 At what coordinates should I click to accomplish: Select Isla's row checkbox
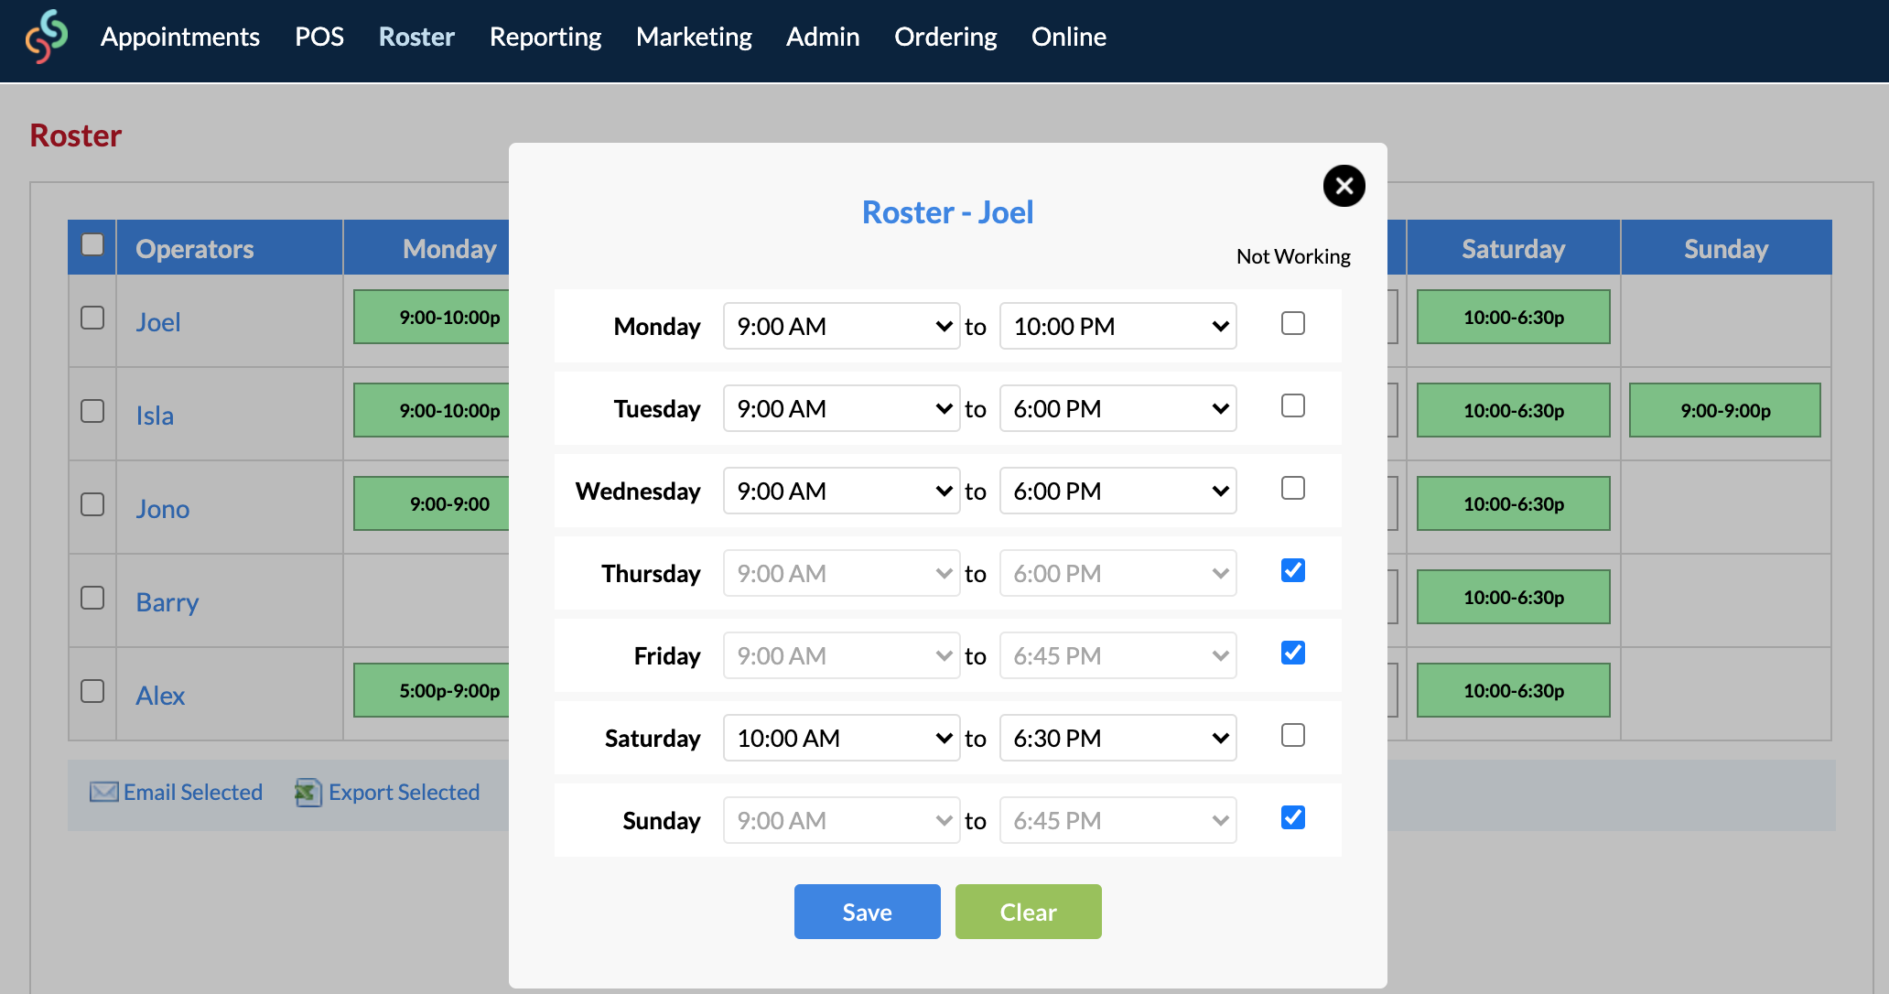(92, 411)
